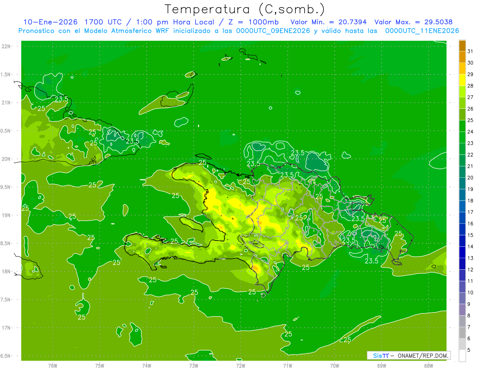Click the gray swatch between 6 and 7 on the color scale
This screenshot has height=371, width=481.
pyautogui.click(x=462, y=333)
